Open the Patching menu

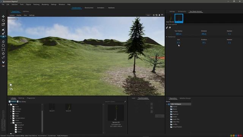tap(36, 5)
